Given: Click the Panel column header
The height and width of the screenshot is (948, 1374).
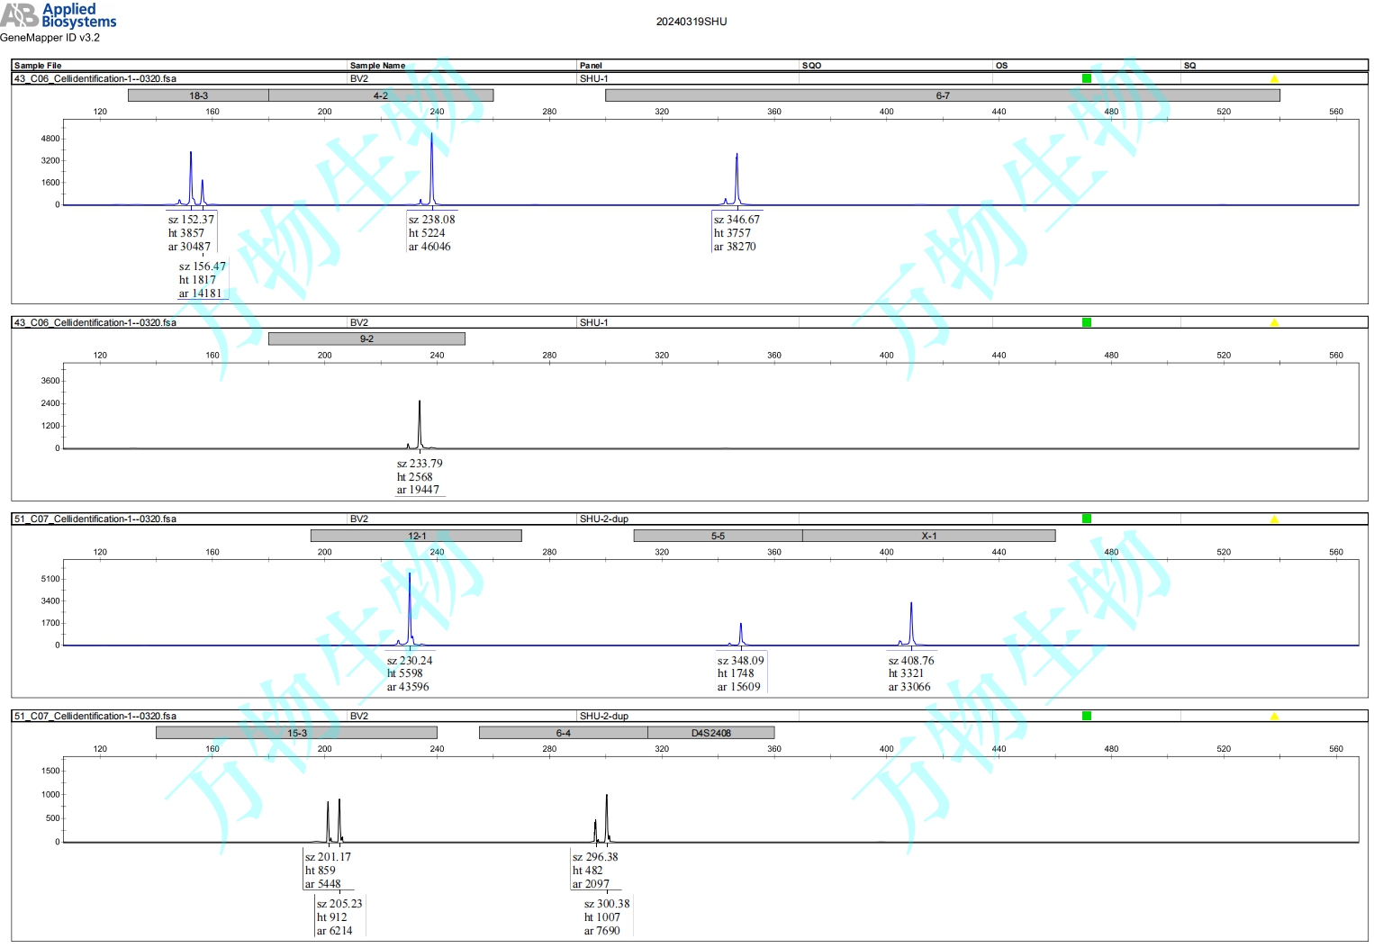Looking at the screenshot, I should [591, 66].
